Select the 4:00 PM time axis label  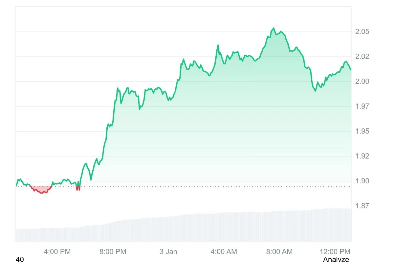click(57, 252)
